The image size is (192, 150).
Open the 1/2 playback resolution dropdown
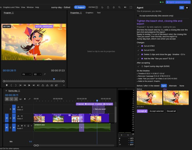tap(37, 74)
